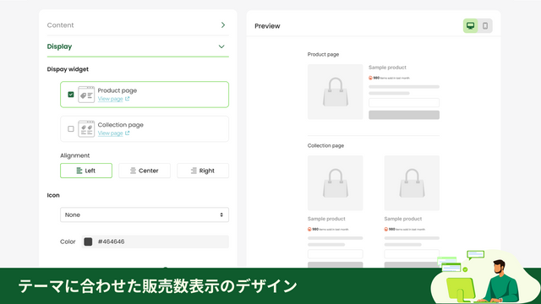This screenshot has height=304, width=541.
Task: Click the Collection page heading in the preview
Action: (325, 146)
